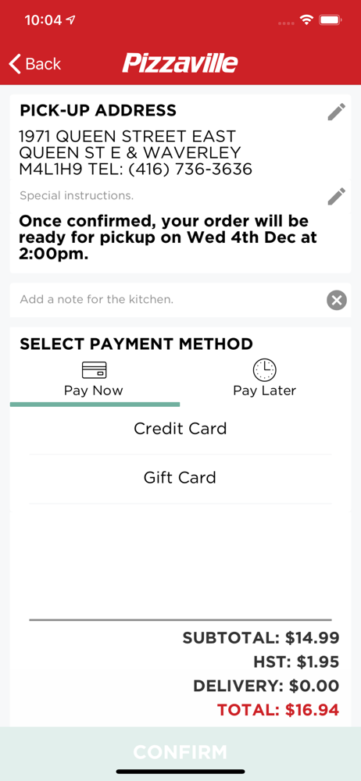The height and width of the screenshot is (781, 361).
Task: Edit special instructions with pencil icon
Action: 336,196
